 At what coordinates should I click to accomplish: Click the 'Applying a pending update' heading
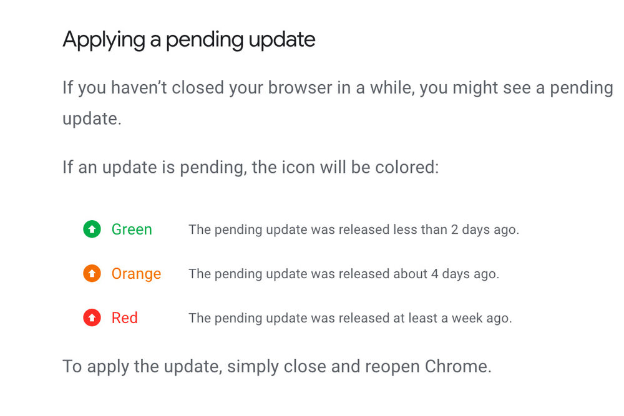pos(189,40)
